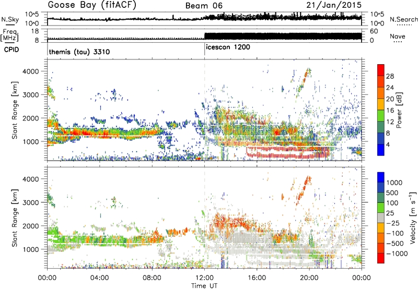The height and width of the screenshot is (289, 418).
Task: Click the red bottom segment of Velocity colorbar
Action: (381, 258)
